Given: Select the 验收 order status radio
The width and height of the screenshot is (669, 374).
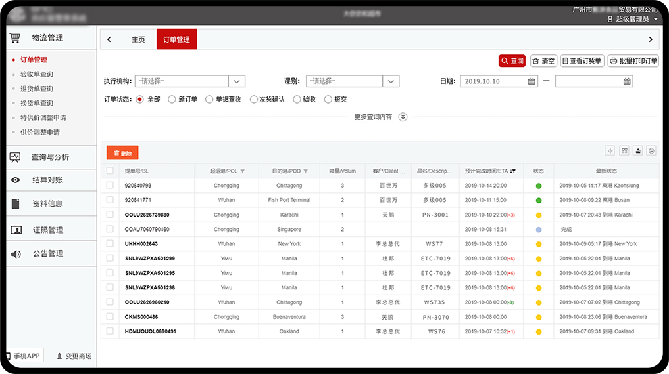Looking at the screenshot, I should coord(297,100).
